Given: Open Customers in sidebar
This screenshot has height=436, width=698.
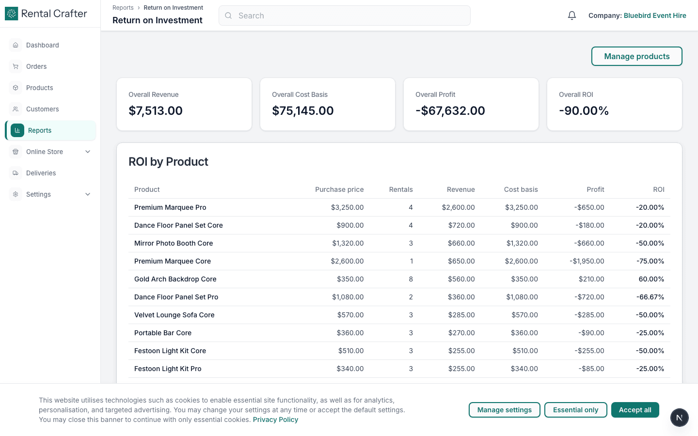Looking at the screenshot, I should (x=50, y=109).
